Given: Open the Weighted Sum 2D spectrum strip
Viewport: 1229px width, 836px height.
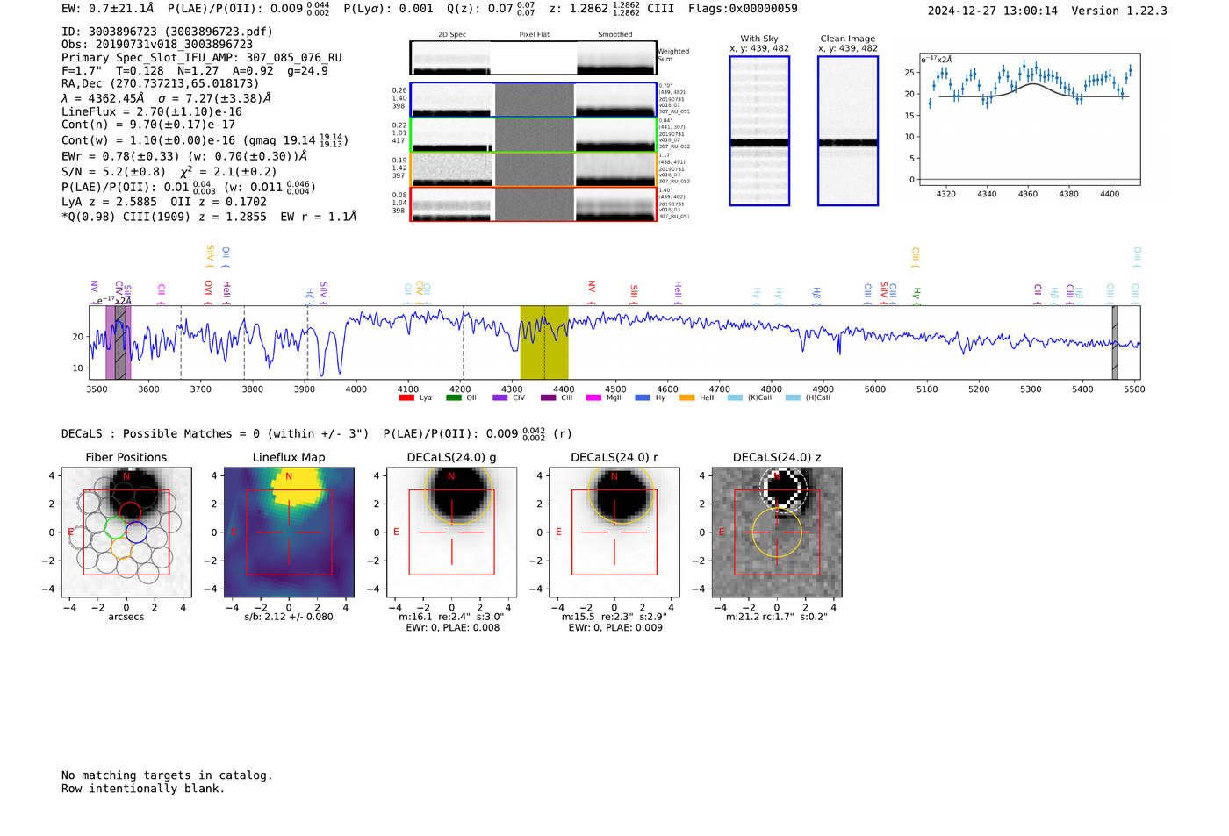Looking at the screenshot, I should click(x=533, y=58).
